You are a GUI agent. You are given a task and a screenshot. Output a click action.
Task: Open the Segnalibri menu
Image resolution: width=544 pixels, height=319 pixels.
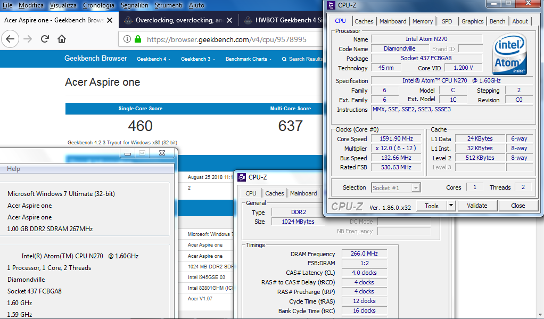pyautogui.click(x=135, y=5)
